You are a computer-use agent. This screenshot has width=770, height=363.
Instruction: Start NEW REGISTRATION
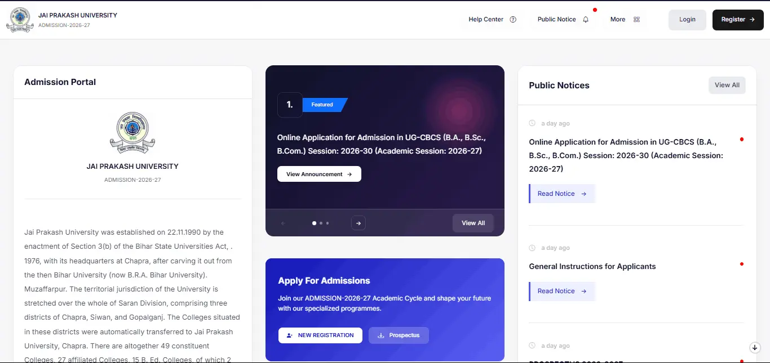[x=320, y=335]
